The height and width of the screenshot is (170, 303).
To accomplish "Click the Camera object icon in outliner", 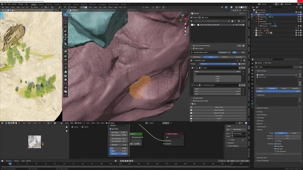I will (x=260, y=26).
